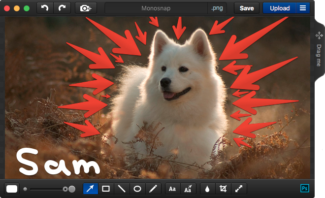The width and height of the screenshot is (325, 198).
Task: Select the Blur droplet tool
Action: pyautogui.click(x=207, y=189)
